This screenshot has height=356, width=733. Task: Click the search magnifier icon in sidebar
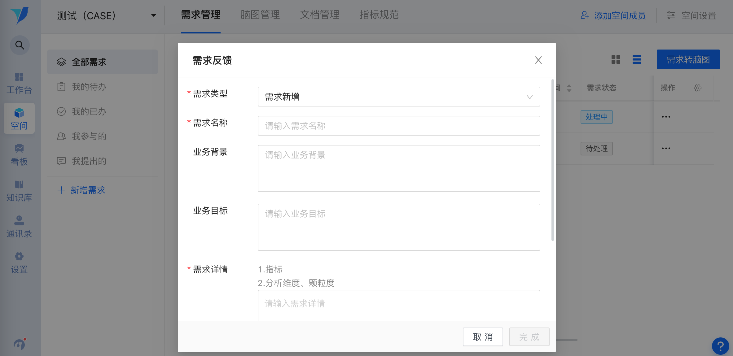20,46
